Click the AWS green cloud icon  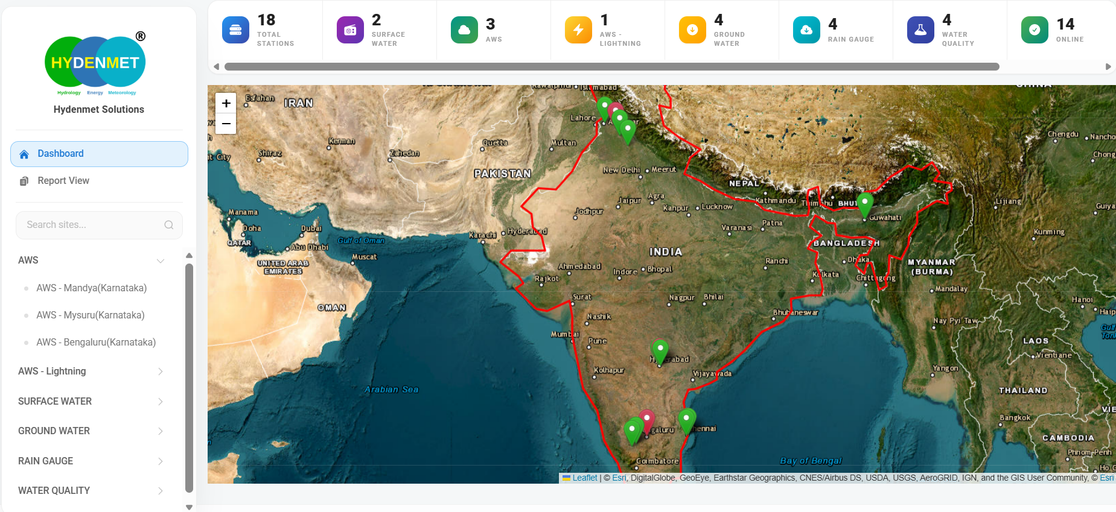[x=464, y=30]
